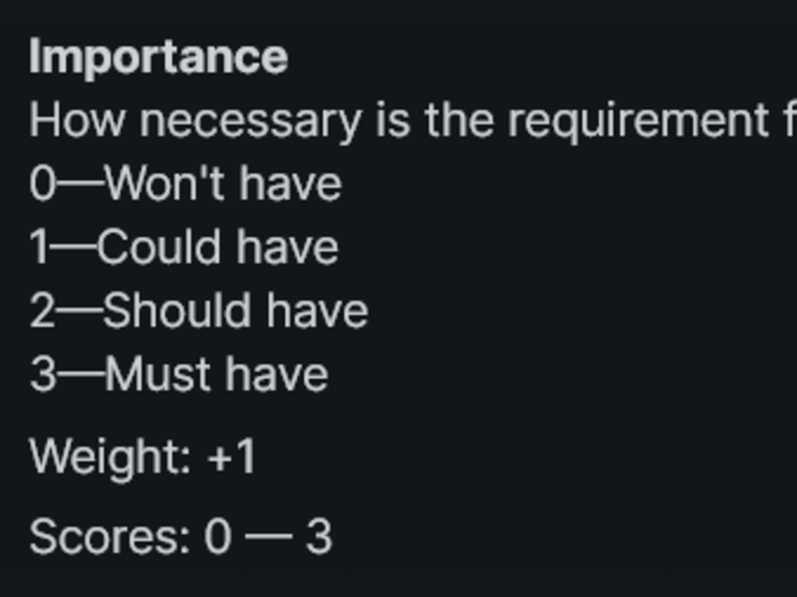Viewport: 797px width, 597px height.
Task: Click the number 1 before Could have
Action: (x=39, y=247)
